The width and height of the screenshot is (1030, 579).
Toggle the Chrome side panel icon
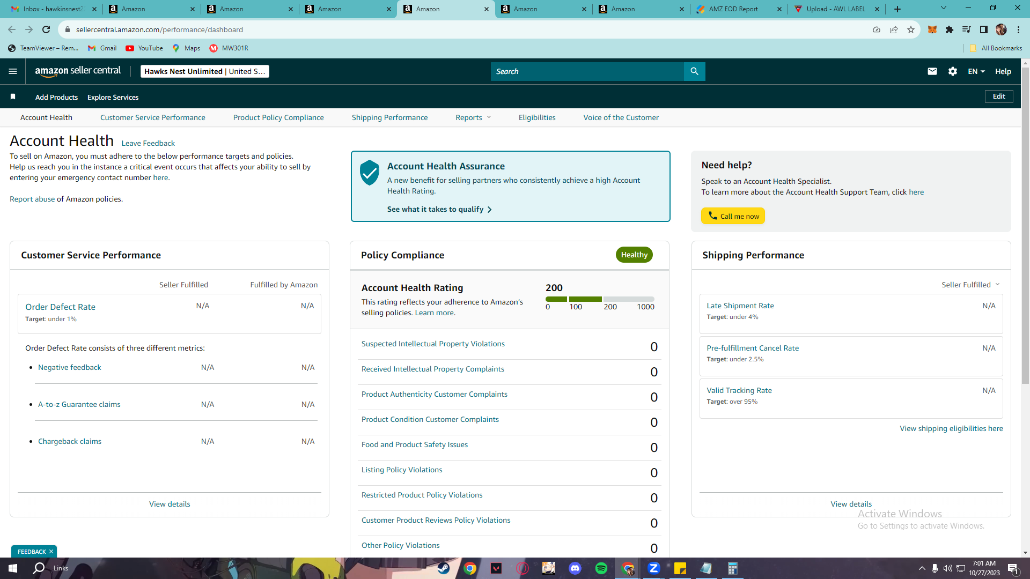point(984,29)
